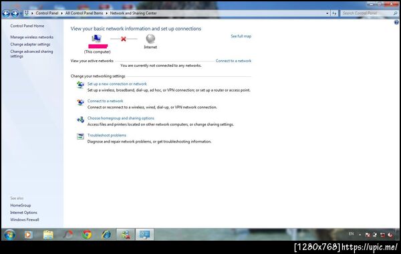Viewport: 401px width, 254px height.
Task: Open the address bar history dropdown
Action: [x=327, y=13]
